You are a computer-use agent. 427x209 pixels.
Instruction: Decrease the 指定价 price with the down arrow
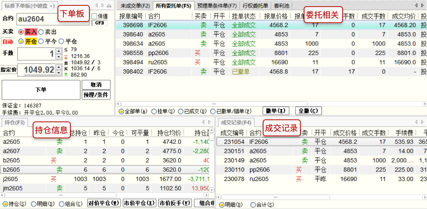point(58,72)
